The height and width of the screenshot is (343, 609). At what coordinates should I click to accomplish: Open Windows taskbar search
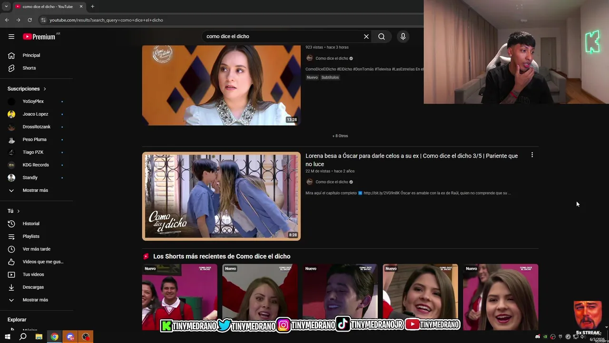point(23,337)
